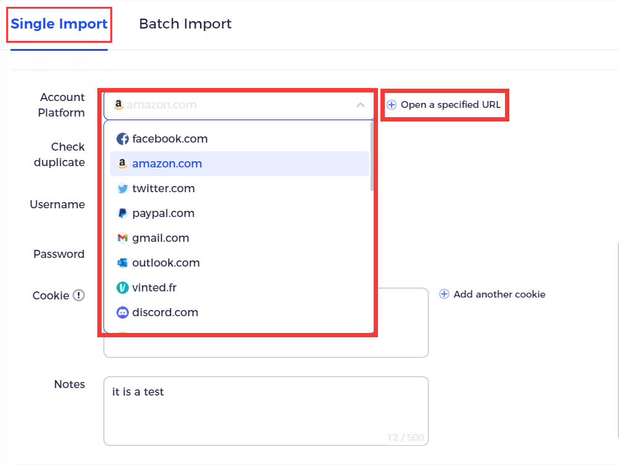Switch to the Batch Import tab
619x465 pixels.
point(185,24)
